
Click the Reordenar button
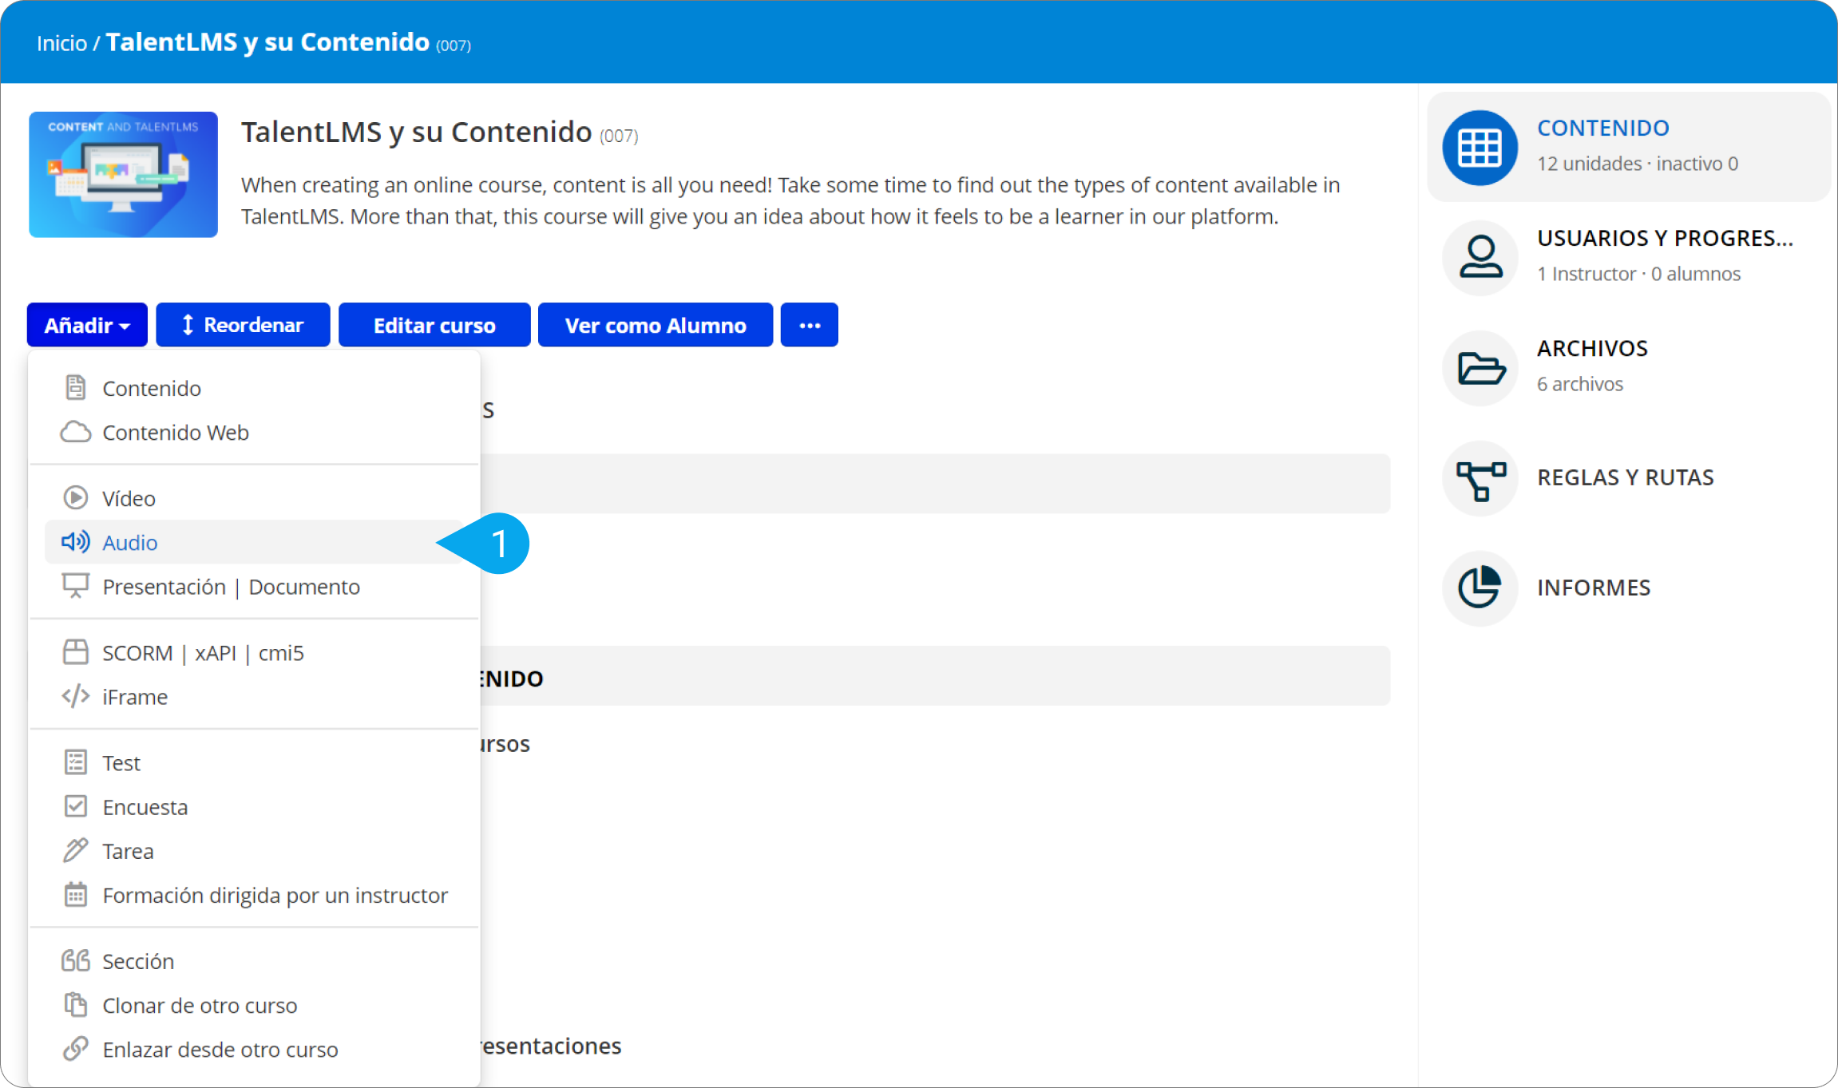pyautogui.click(x=243, y=325)
